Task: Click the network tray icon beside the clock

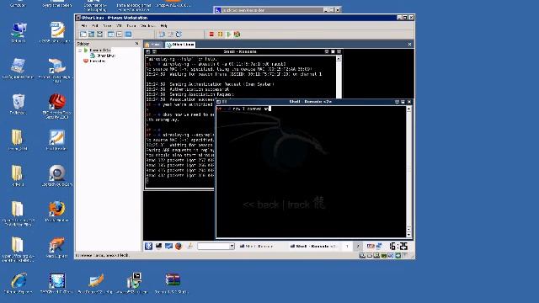Action: [379, 246]
